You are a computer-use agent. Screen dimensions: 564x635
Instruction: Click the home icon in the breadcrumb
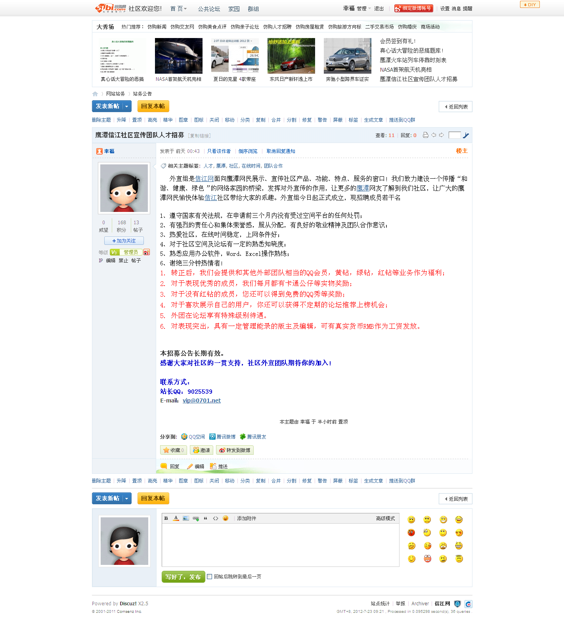pos(95,94)
